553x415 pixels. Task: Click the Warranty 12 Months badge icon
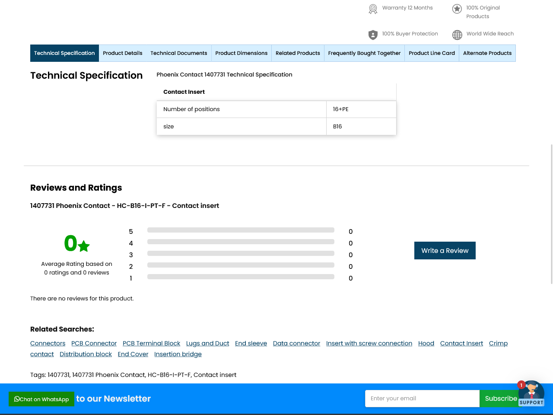coord(373,9)
